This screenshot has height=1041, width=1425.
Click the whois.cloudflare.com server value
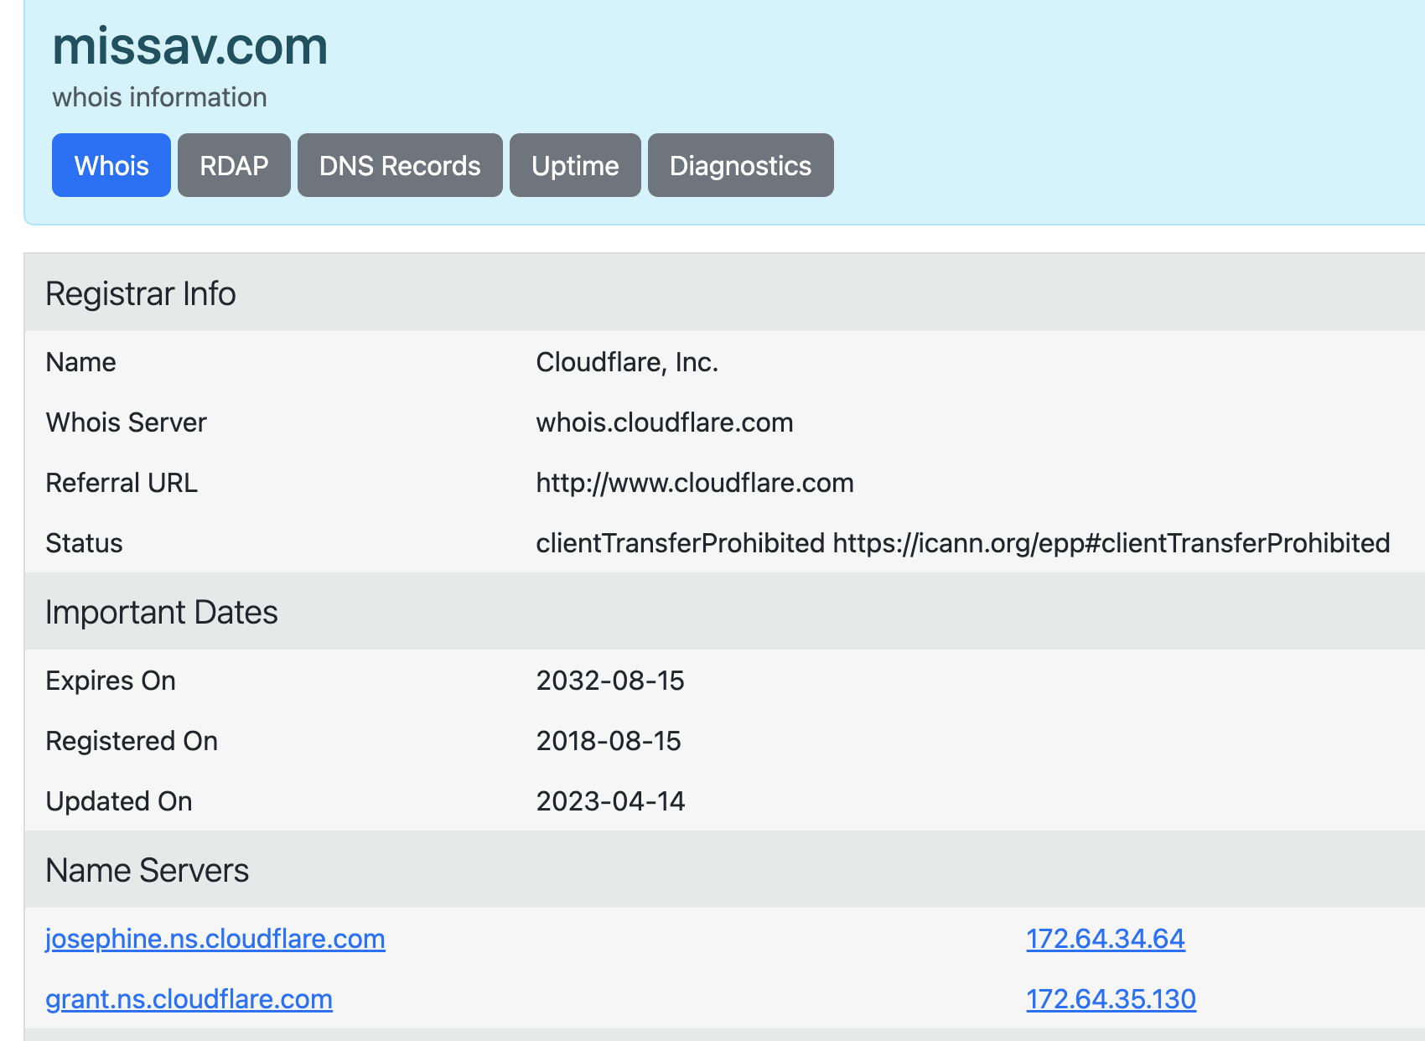click(x=664, y=422)
